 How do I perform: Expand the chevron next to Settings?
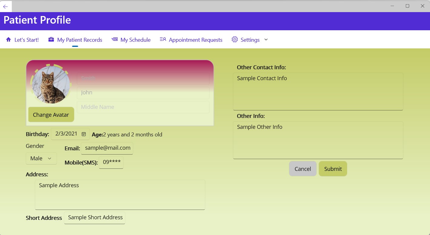266,39
